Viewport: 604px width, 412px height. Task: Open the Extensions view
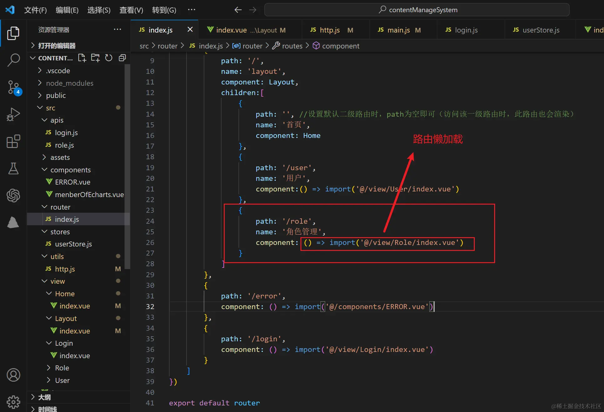click(13, 142)
